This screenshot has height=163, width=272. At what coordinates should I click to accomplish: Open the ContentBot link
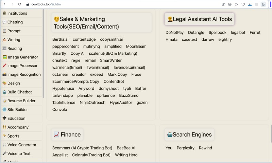click(114, 81)
